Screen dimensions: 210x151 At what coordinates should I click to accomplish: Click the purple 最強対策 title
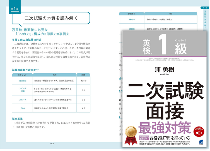[165, 128]
